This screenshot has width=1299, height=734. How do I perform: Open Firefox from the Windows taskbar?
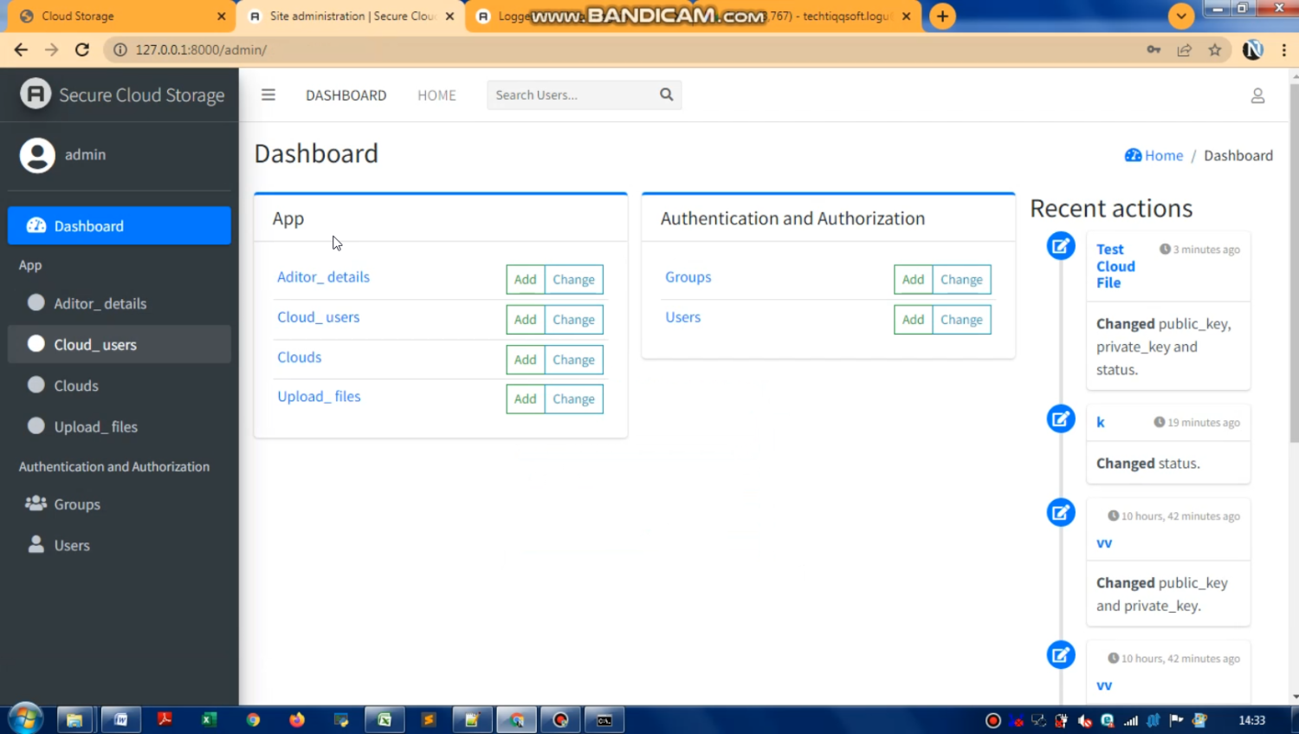pyautogui.click(x=297, y=720)
